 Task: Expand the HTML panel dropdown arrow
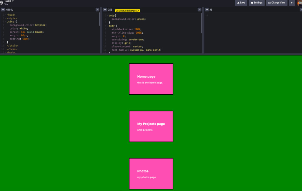tap(97, 10)
